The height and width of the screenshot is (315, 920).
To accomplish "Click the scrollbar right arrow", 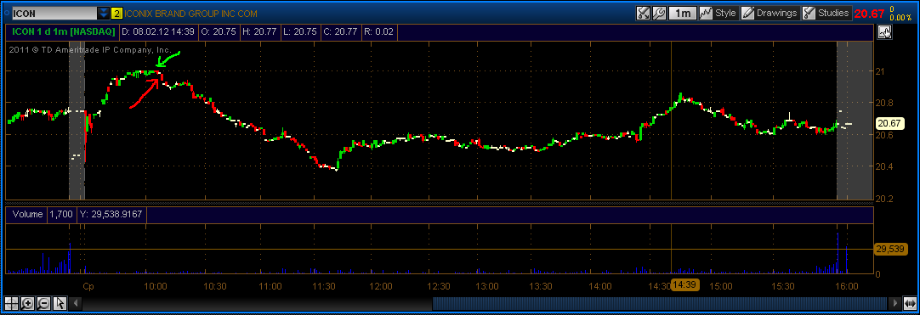I will tap(894, 303).
